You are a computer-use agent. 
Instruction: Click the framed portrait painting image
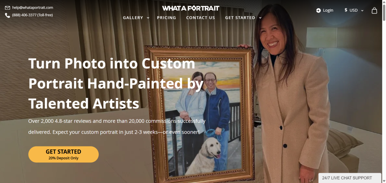point(199,114)
